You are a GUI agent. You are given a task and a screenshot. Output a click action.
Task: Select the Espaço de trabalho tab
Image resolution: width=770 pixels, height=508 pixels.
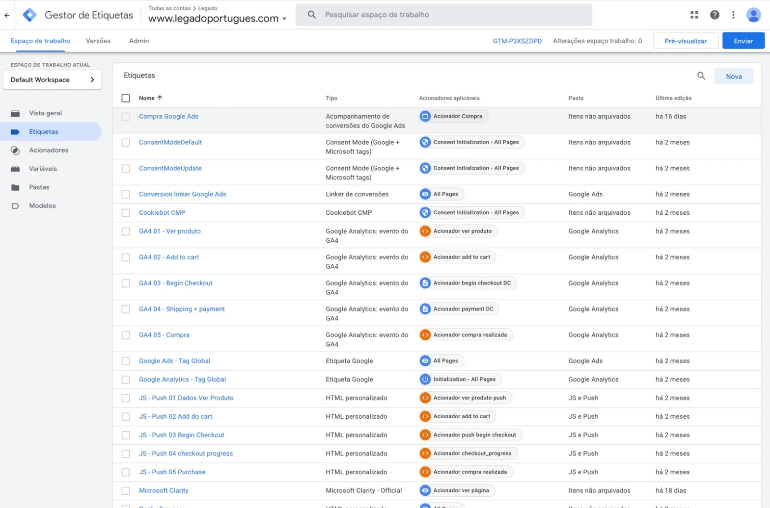click(40, 41)
